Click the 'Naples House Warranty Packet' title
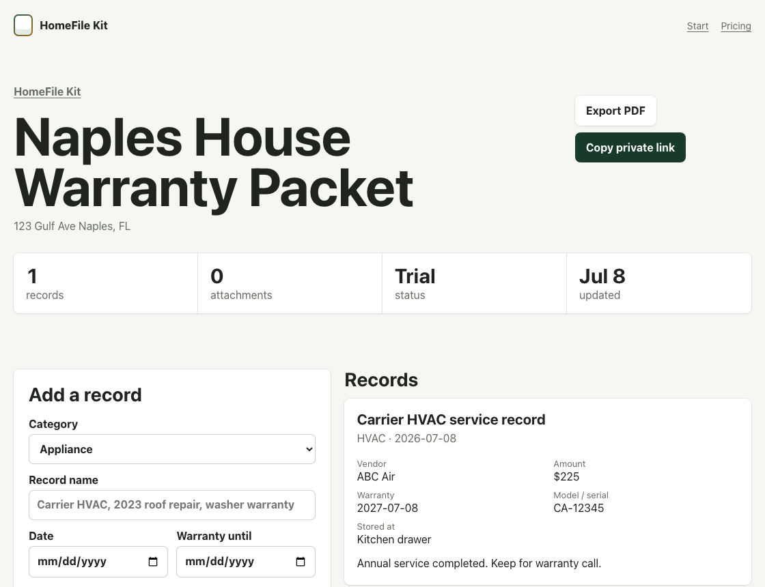This screenshot has width=765, height=587. pos(214,163)
